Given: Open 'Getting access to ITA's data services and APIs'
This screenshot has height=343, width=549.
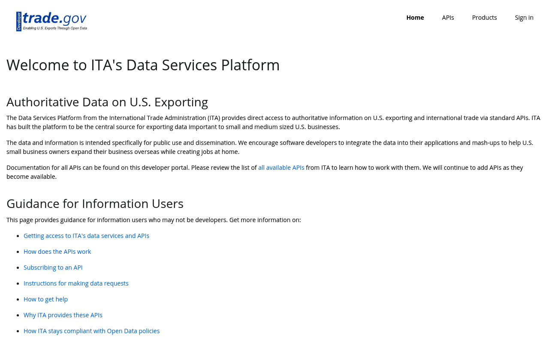Looking at the screenshot, I should pyautogui.click(x=86, y=236).
